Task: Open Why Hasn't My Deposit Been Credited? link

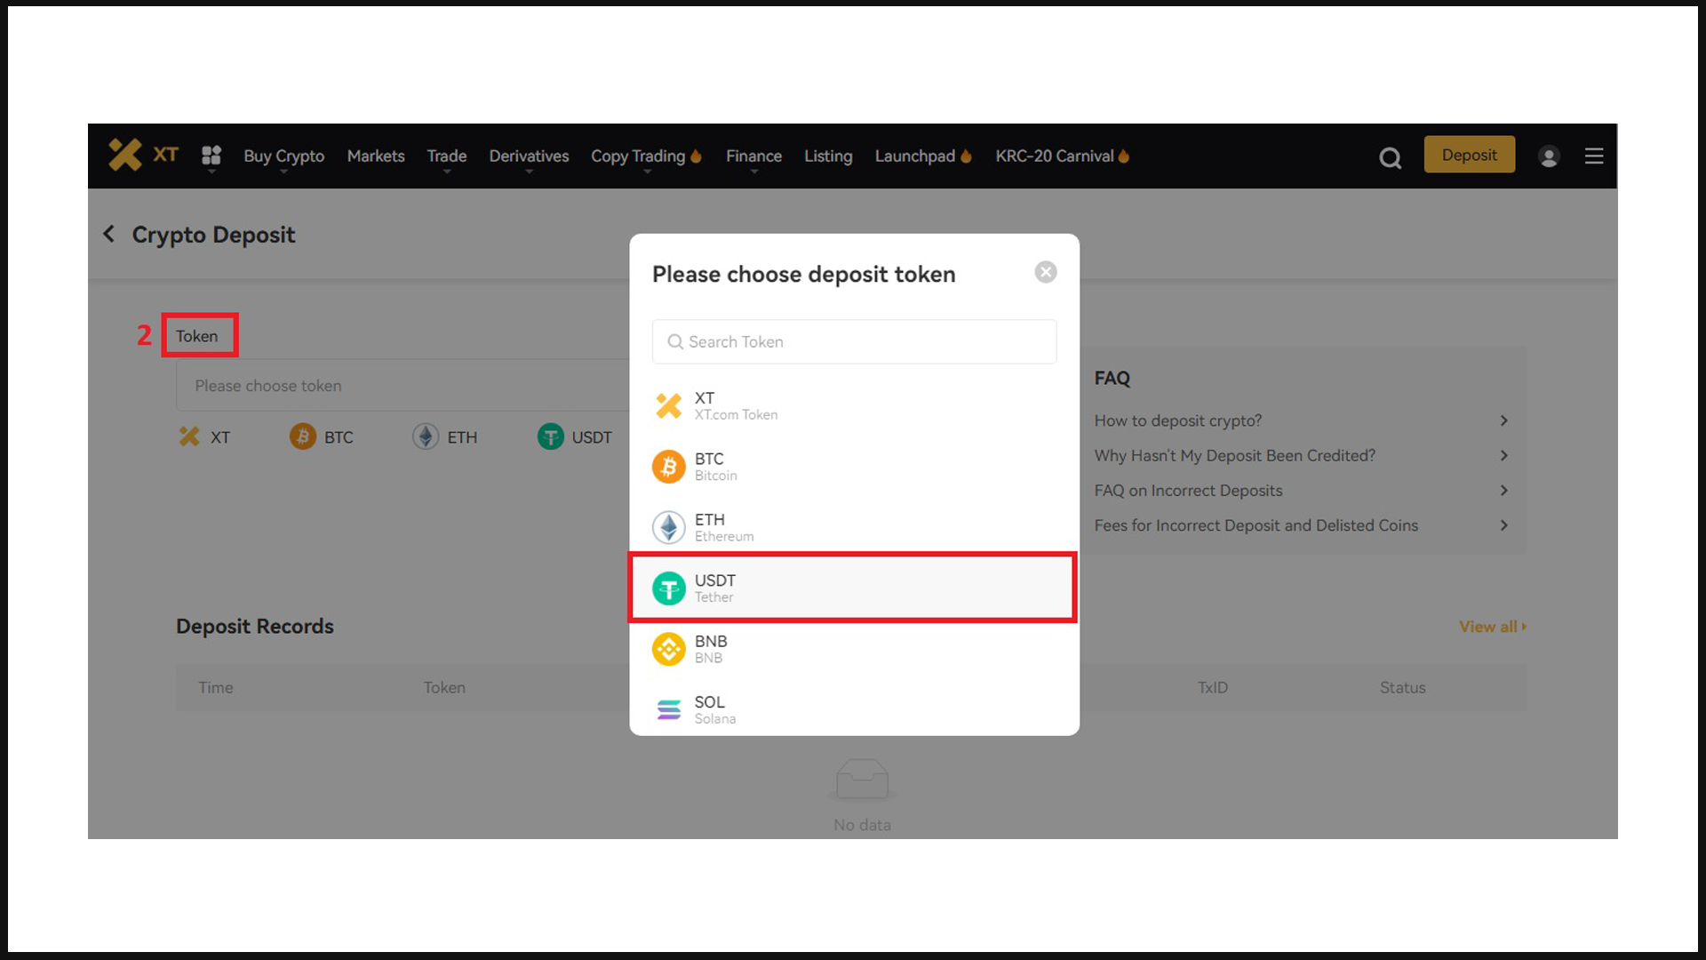Action: tap(1234, 455)
